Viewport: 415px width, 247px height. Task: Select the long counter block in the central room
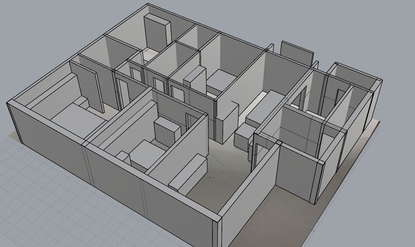[266, 108]
